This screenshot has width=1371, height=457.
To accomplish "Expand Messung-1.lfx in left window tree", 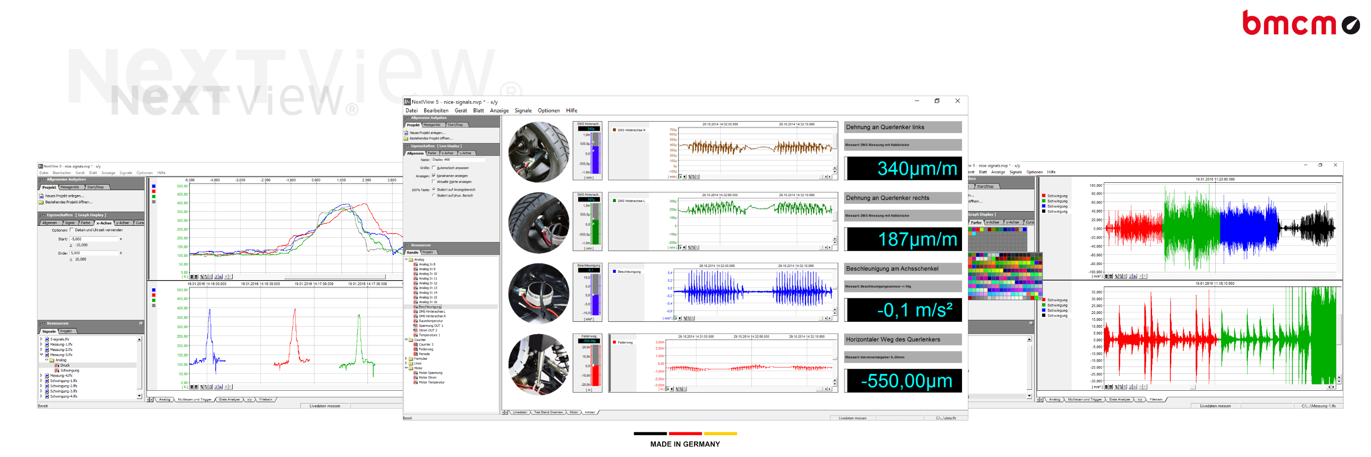I will click(42, 345).
